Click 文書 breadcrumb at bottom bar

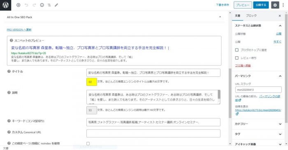(6, 148)
